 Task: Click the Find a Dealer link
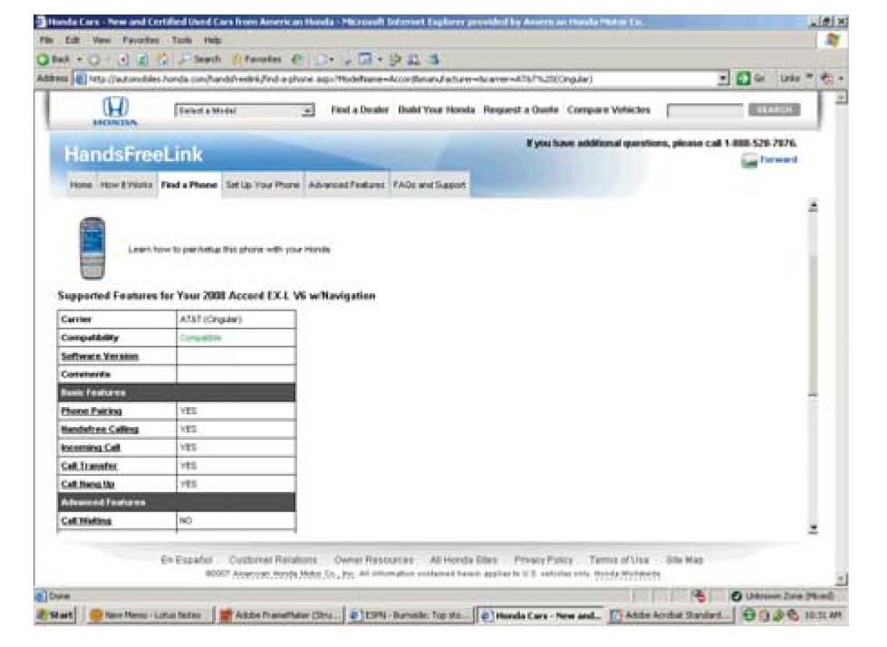(359, 109)
